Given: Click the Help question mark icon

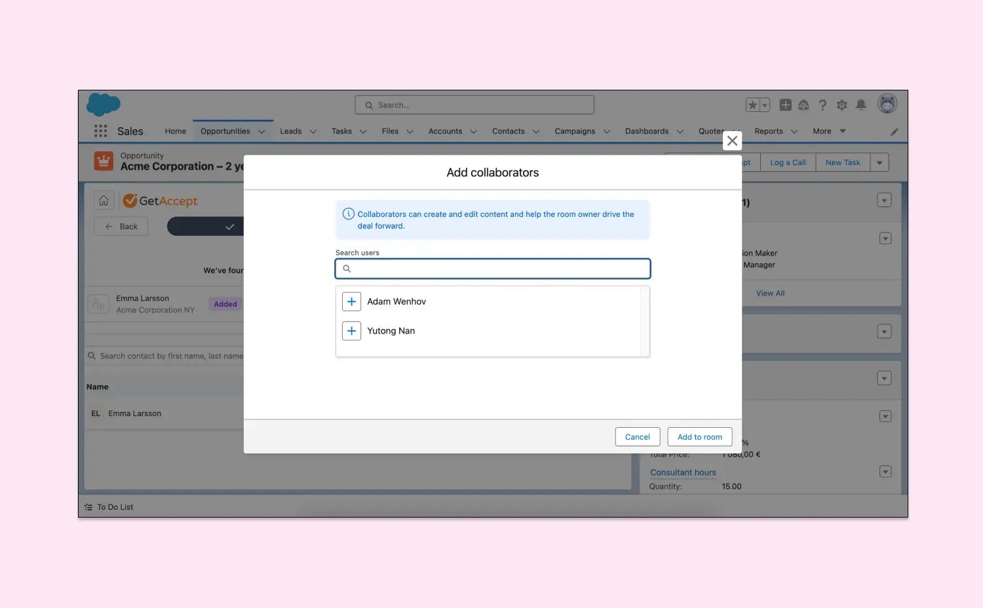Looking at the screenshot, I should pyautogui.click(x=823, y=105).
